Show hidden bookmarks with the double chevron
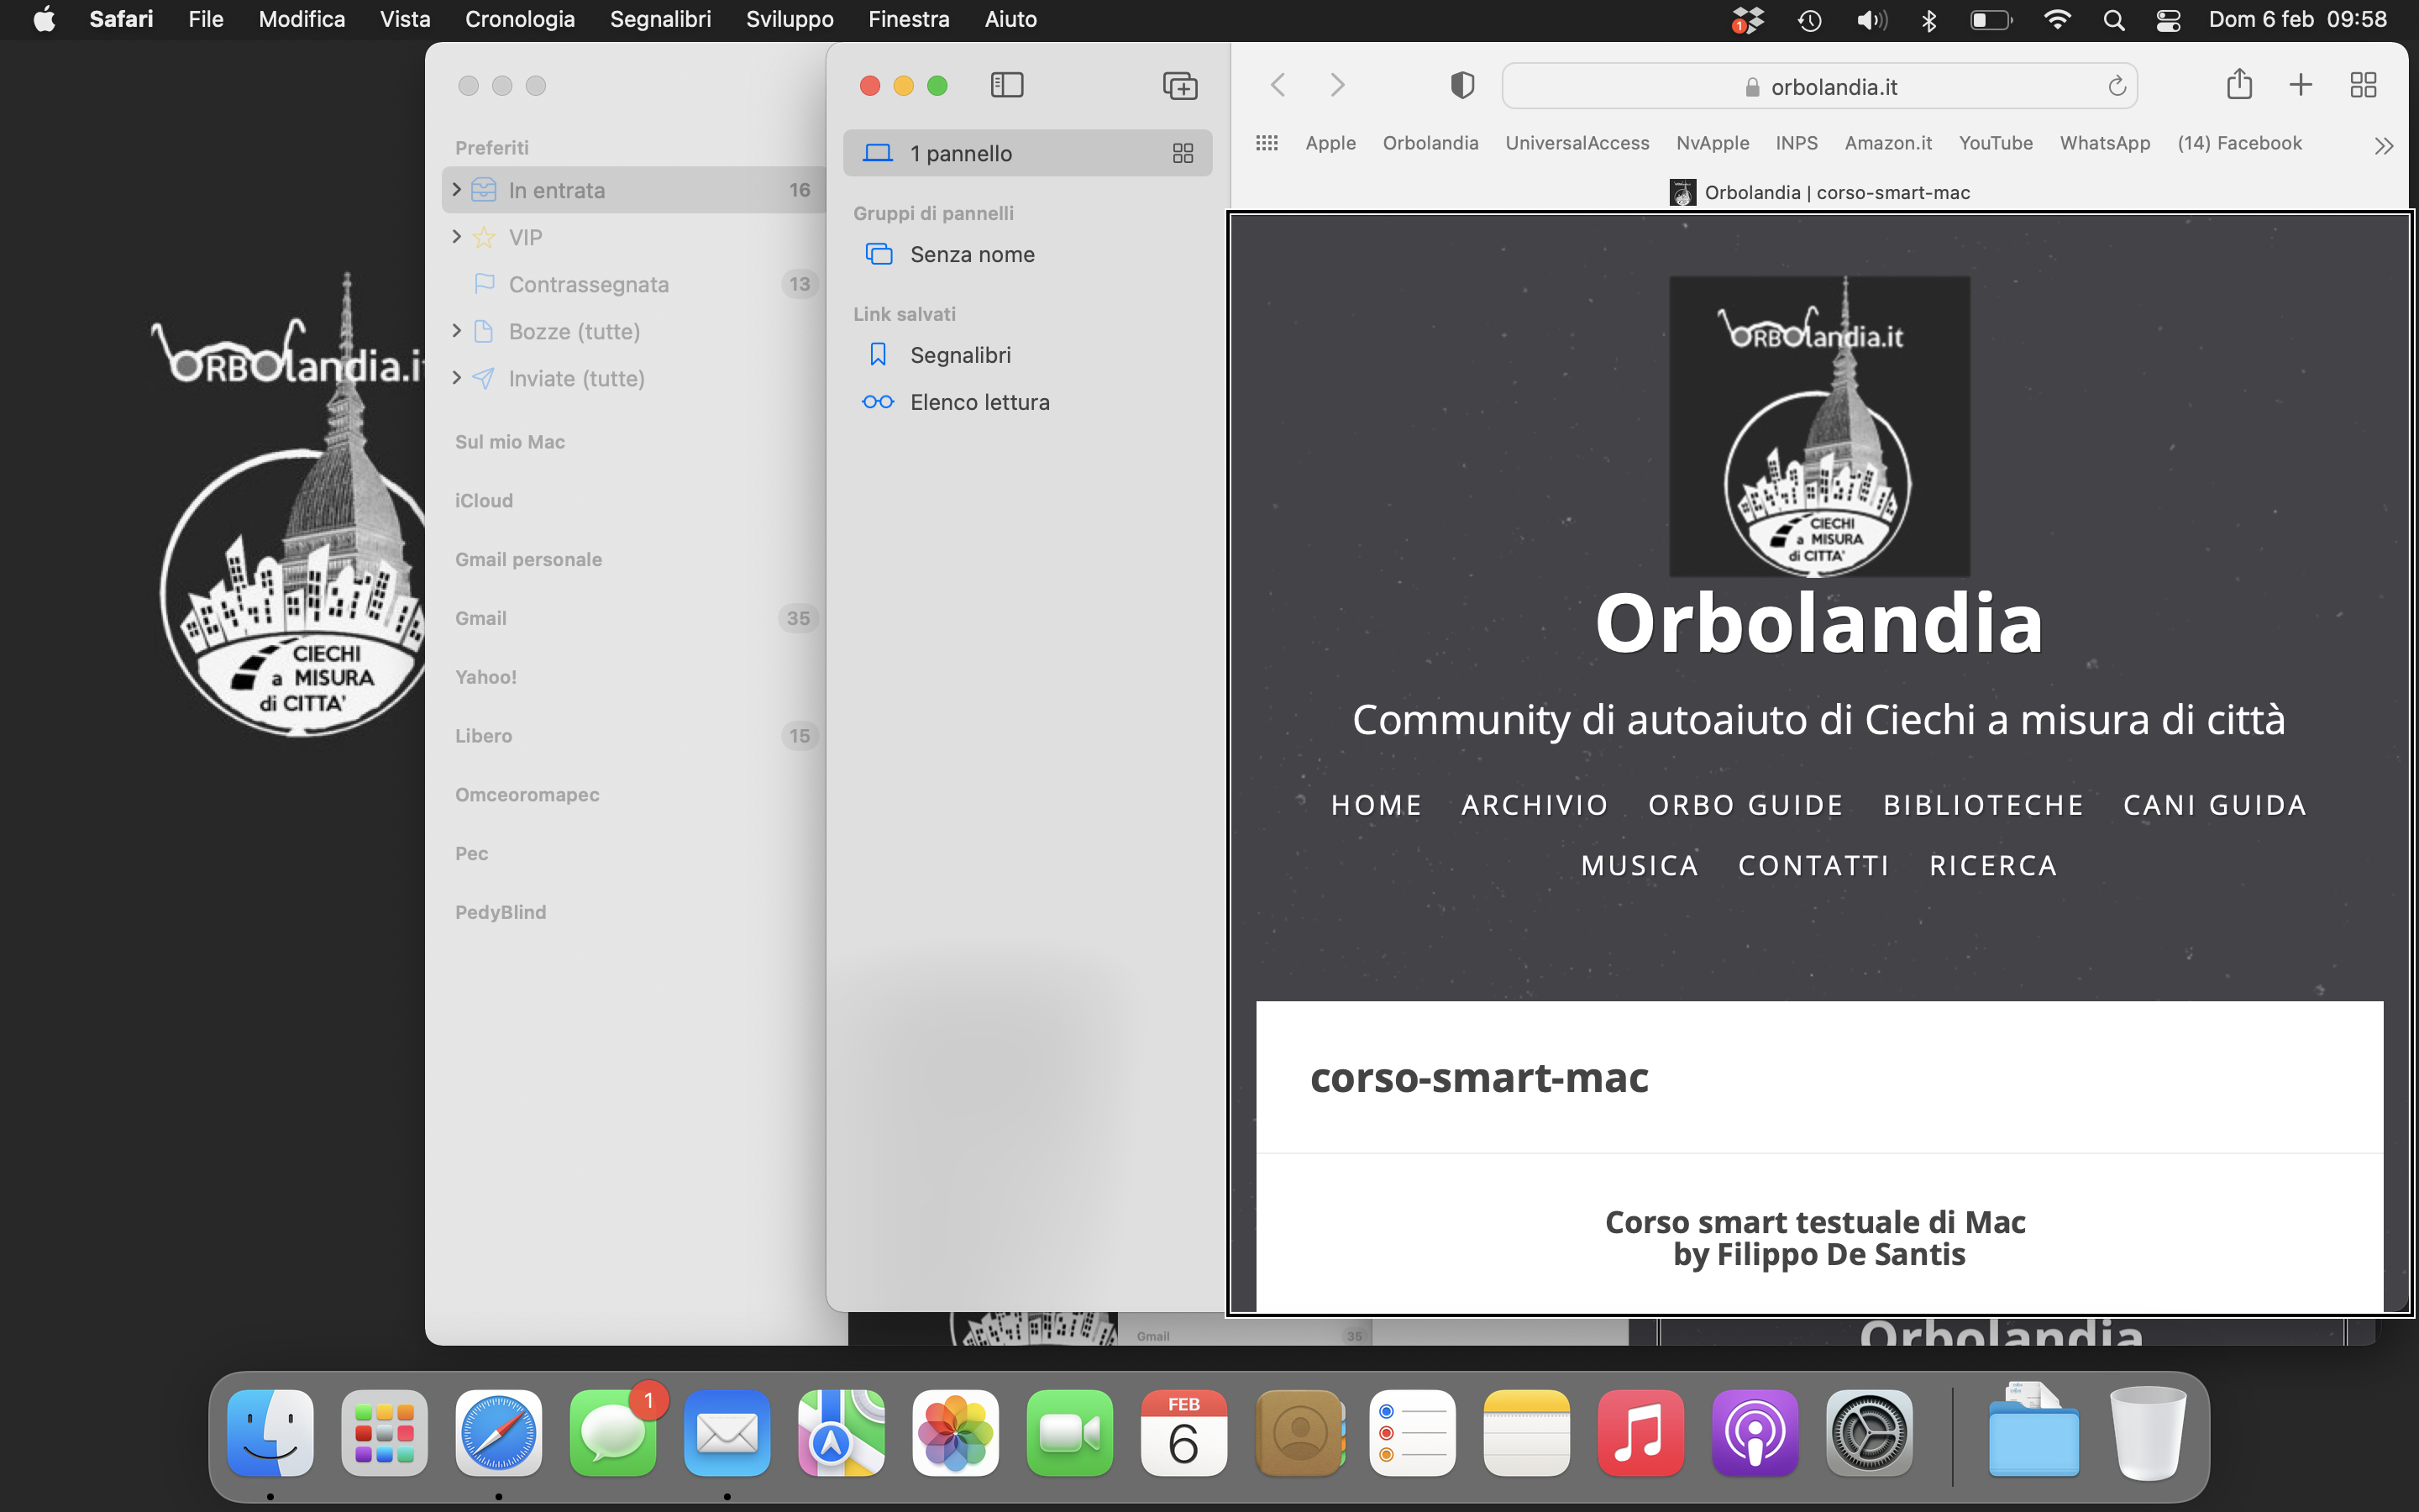2419x1512 pixels. [2384, 146]
